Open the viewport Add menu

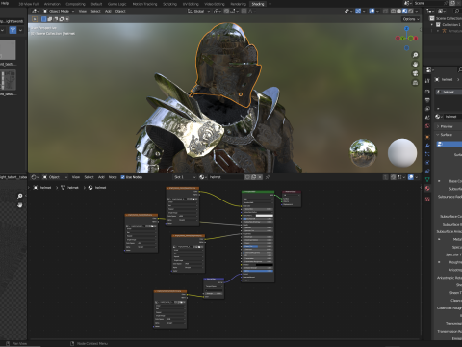pos(108,11)
